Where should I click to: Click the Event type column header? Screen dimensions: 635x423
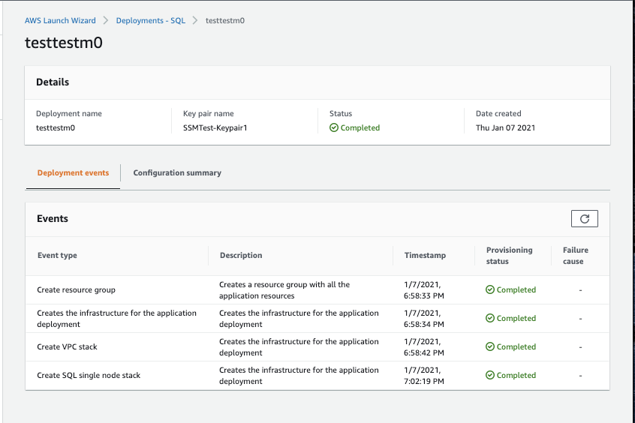(57, 256)
